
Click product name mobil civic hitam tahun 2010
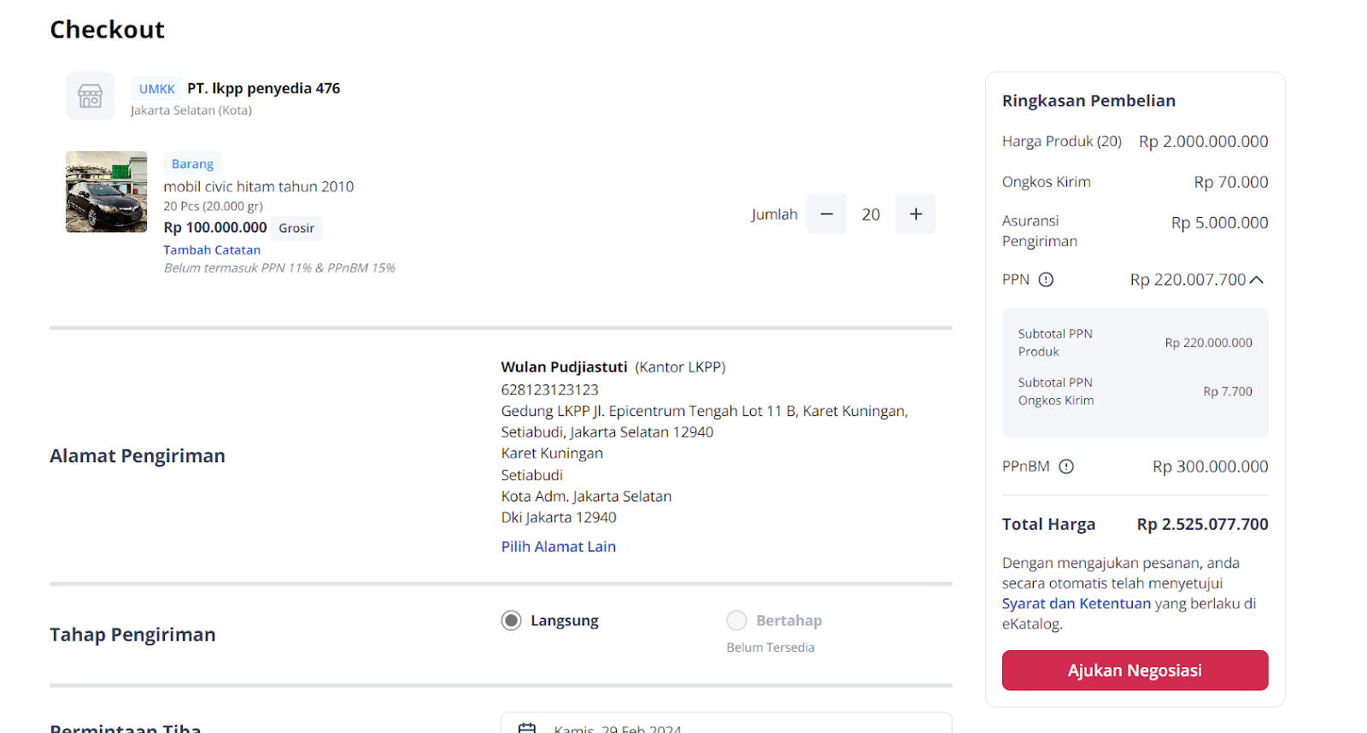(258, 186)
